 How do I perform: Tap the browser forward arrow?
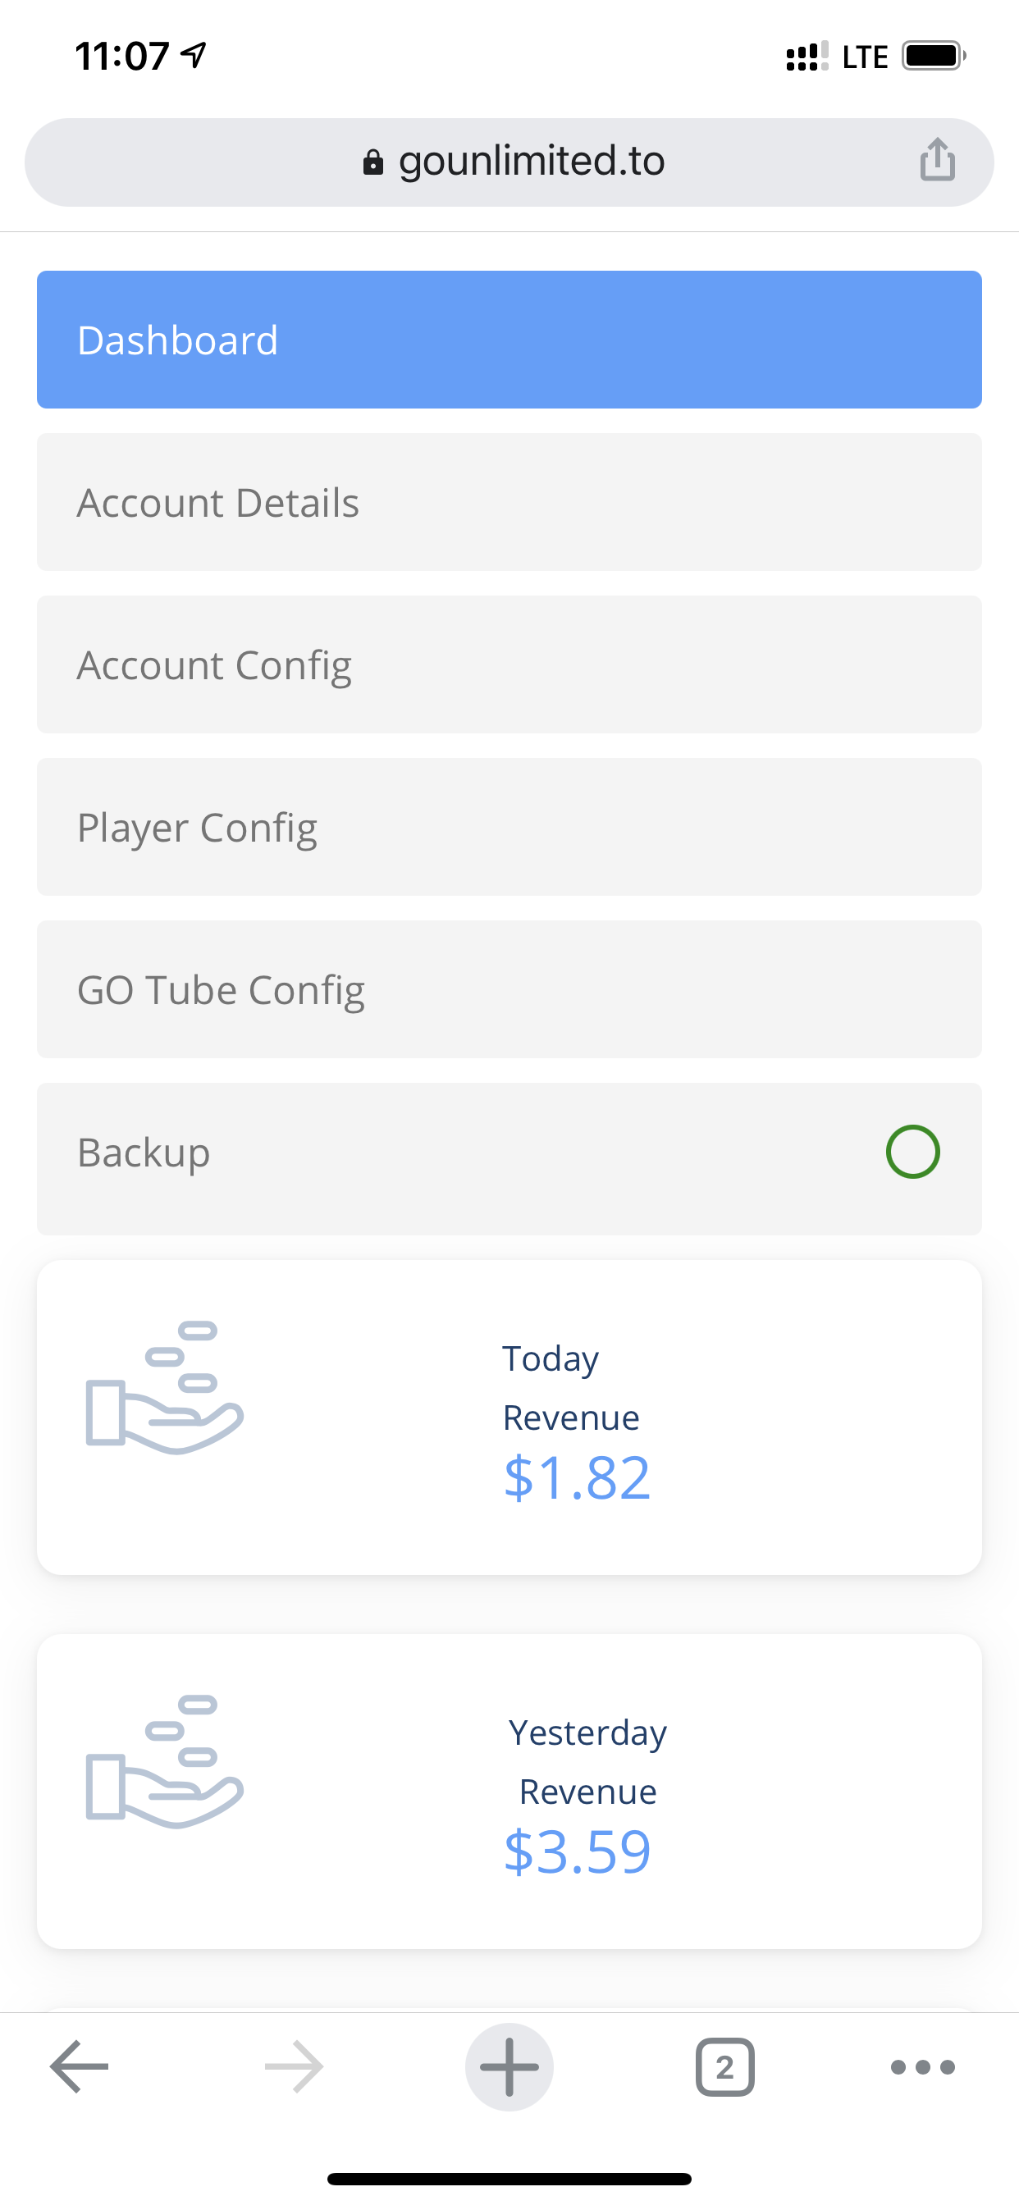[x=294, y=2066]
